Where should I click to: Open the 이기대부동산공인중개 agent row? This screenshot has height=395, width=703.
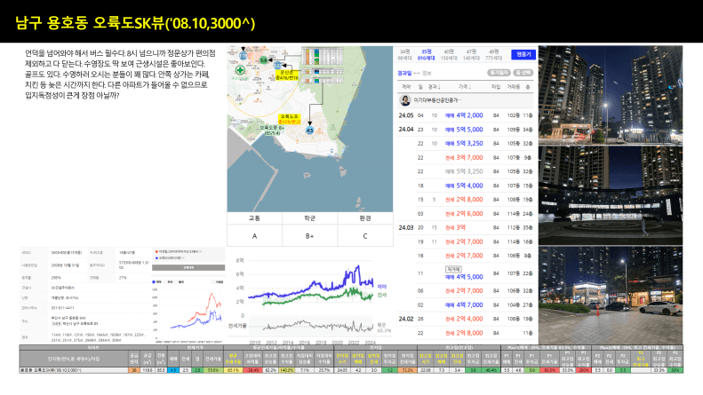(467, 100)
